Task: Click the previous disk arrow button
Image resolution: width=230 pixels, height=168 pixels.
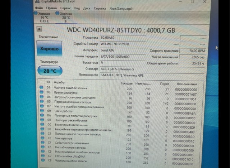Action: point(39,29)
